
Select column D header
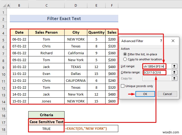click(x=76, y=6)
